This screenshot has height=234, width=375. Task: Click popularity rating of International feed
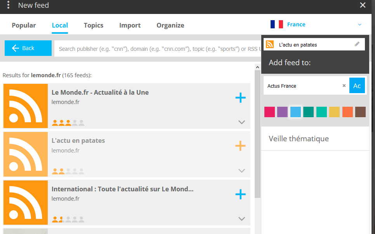pyautogui.click(x=68, y=219)
